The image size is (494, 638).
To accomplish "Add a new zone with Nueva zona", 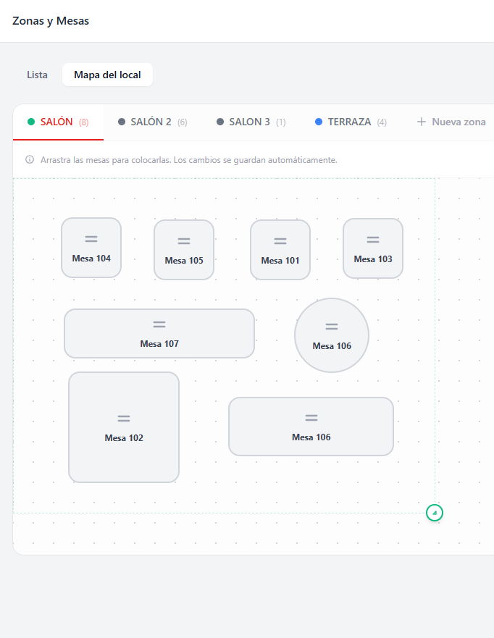I will [451, 122].
